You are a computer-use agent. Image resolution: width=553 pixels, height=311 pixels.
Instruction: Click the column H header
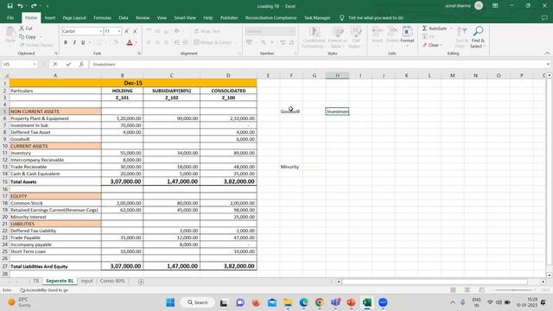tap(337, 75)
